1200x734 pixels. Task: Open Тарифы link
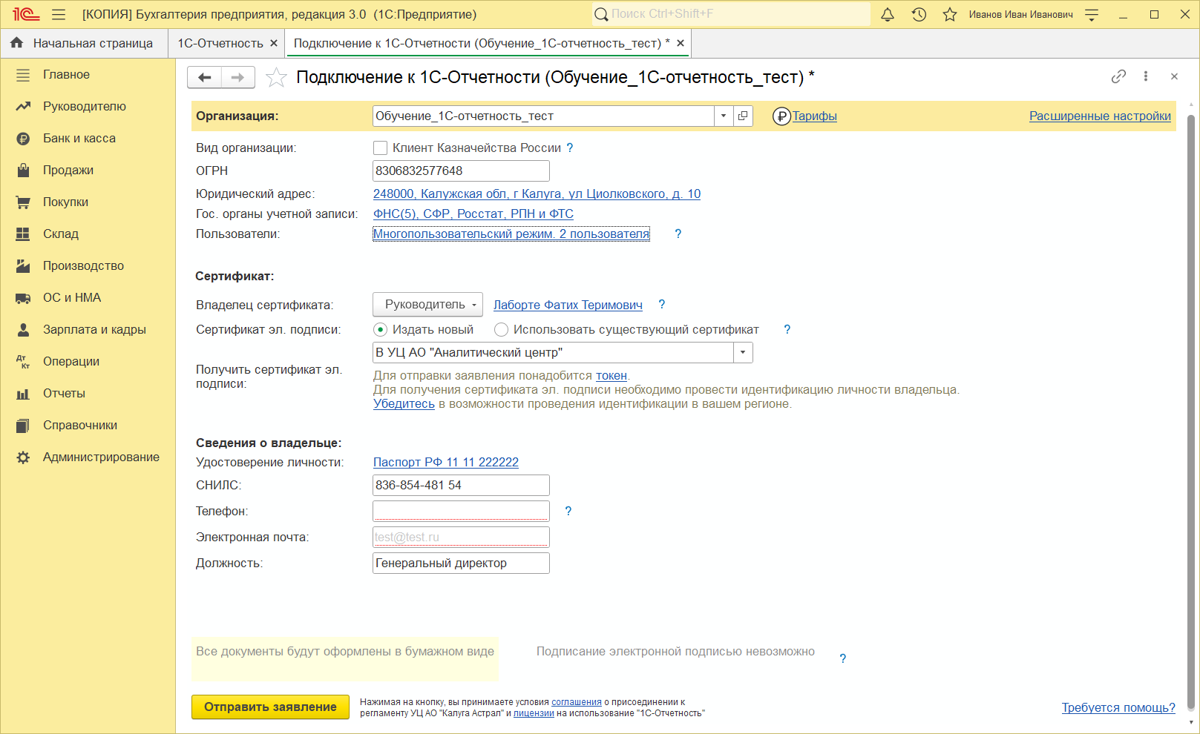tap(814, 116)
